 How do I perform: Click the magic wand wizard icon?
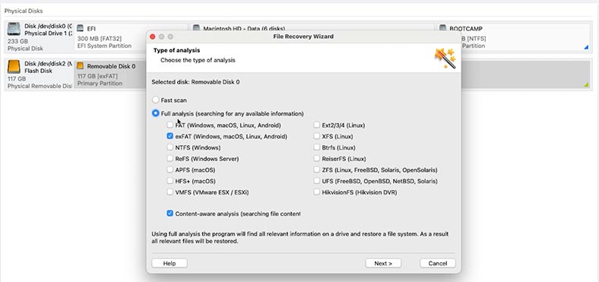point(445,58)
